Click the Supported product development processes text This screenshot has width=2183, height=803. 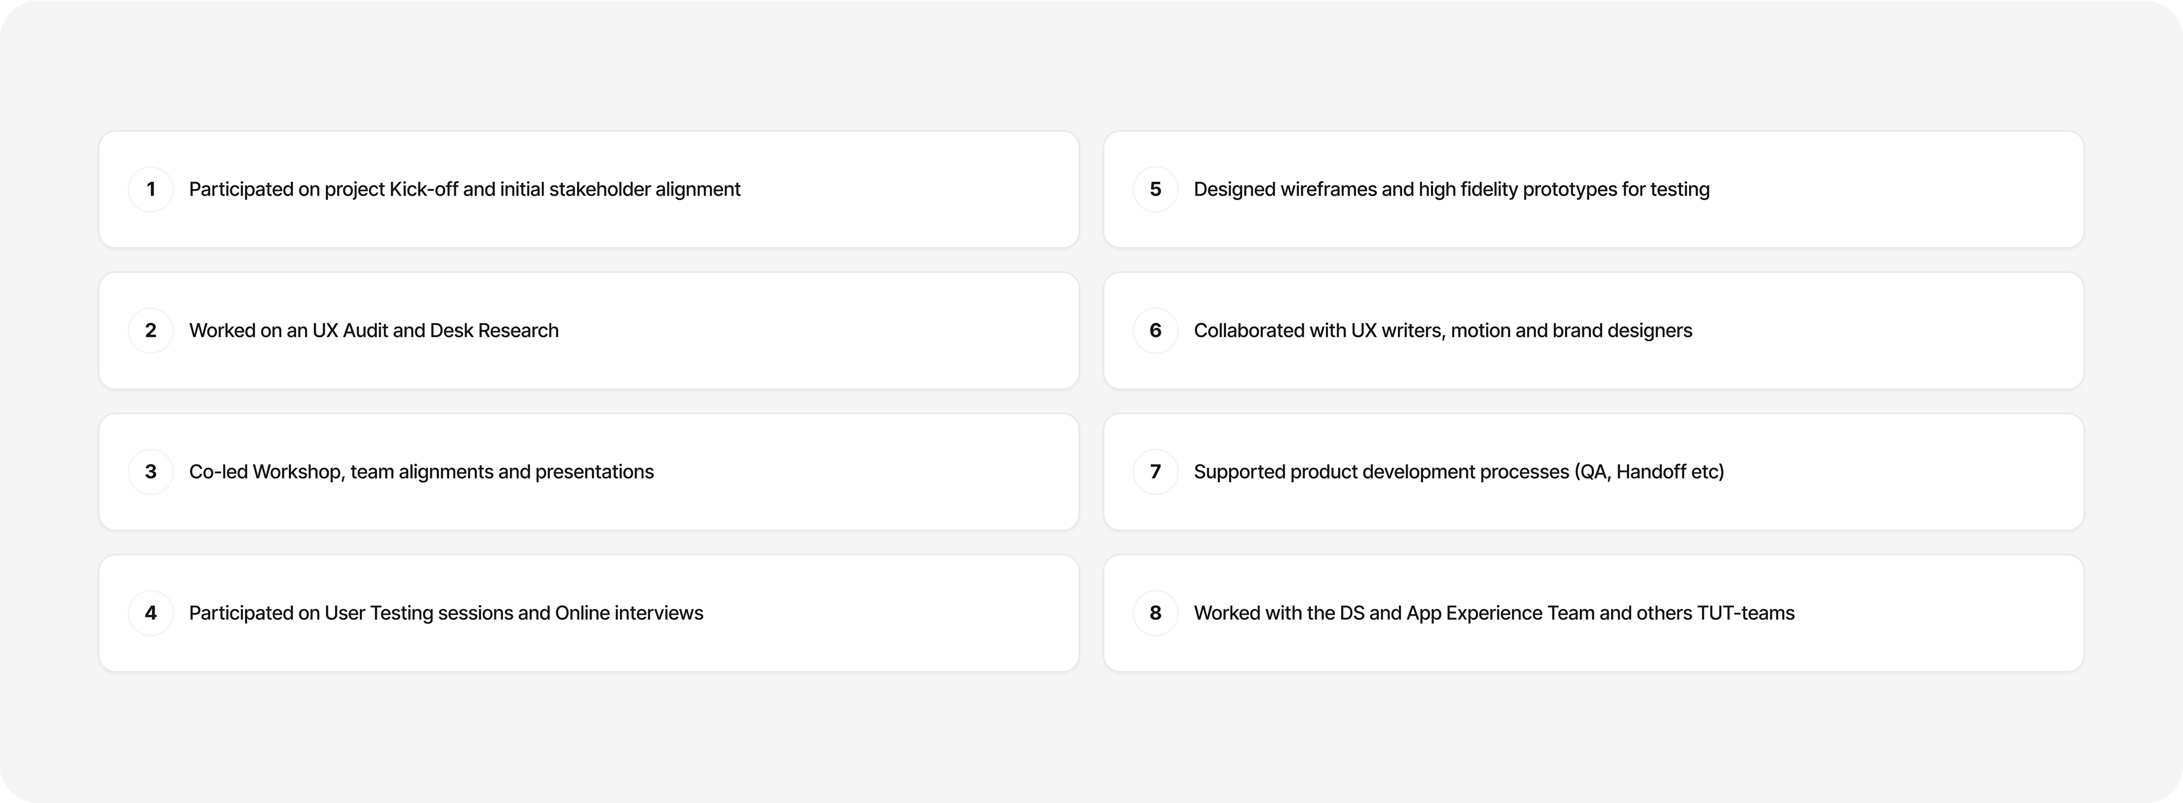click(1458, 471)
